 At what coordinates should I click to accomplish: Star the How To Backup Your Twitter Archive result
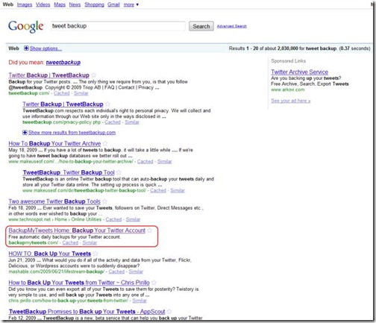(105, 143)
